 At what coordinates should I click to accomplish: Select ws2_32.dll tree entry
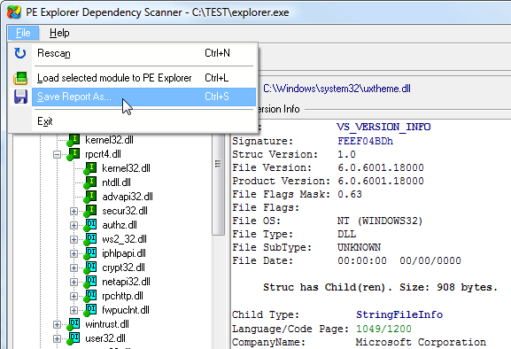point(125,239)
